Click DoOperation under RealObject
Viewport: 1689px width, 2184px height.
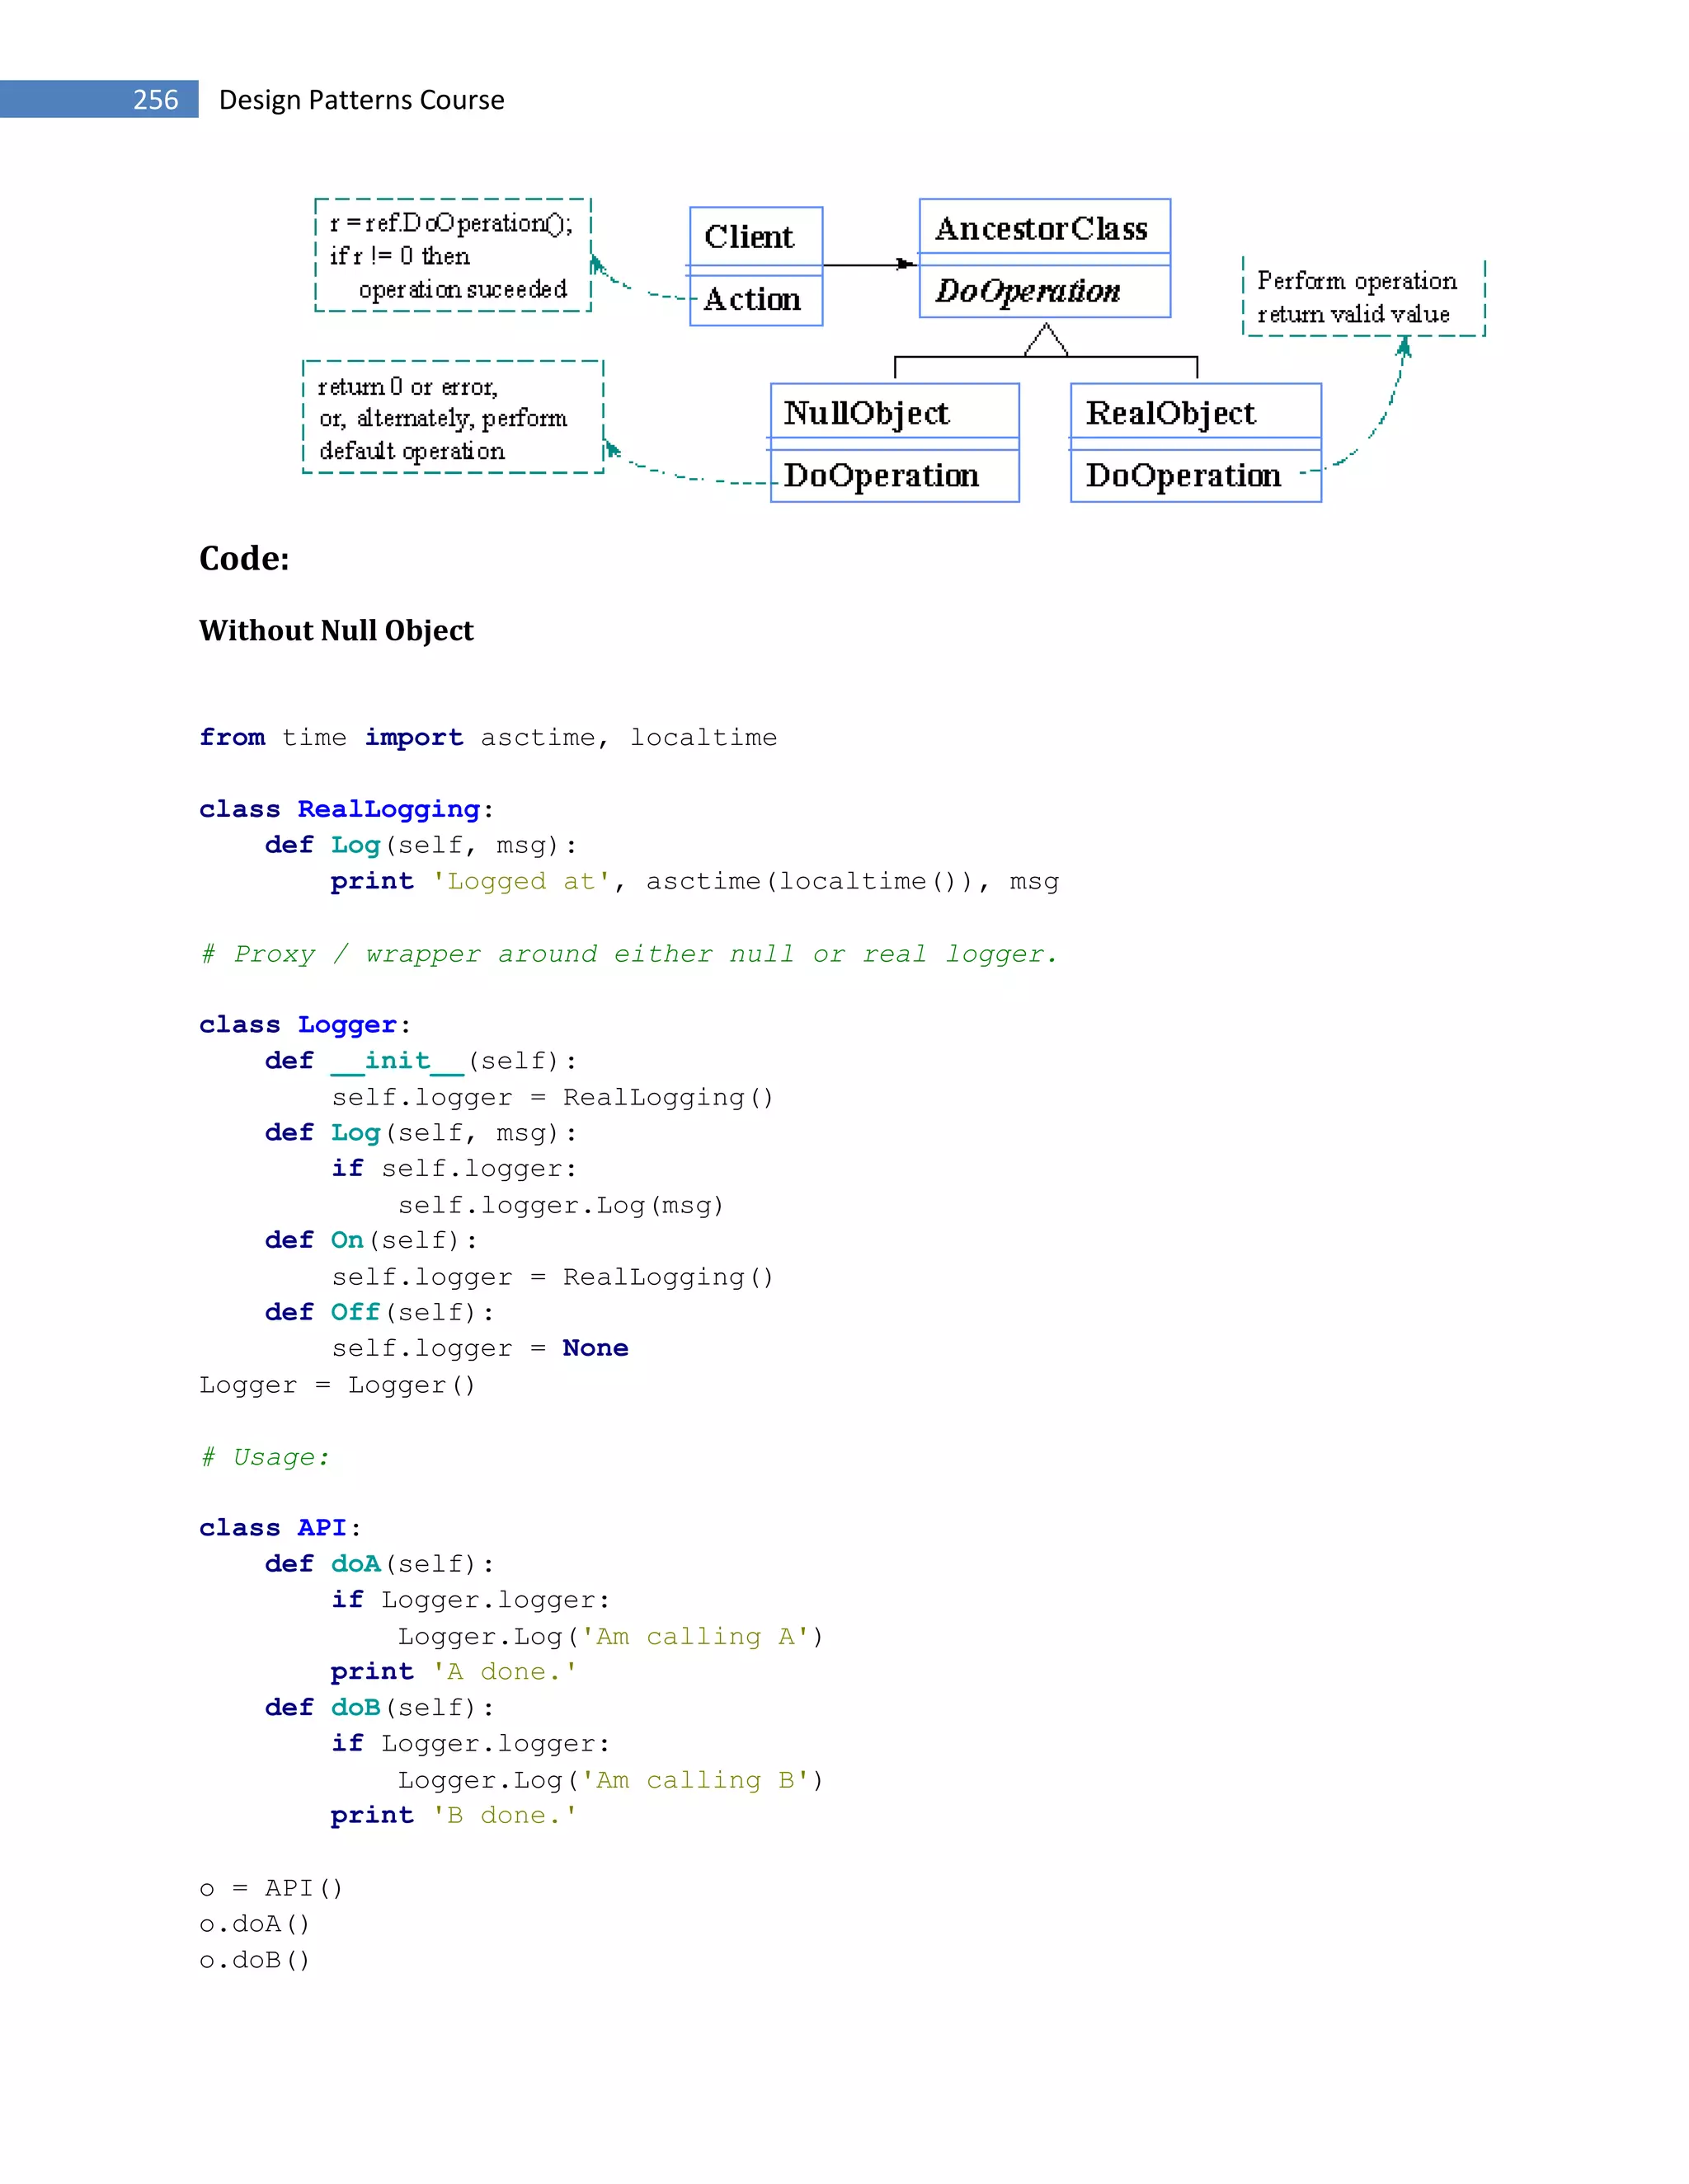click(1183, 475)
